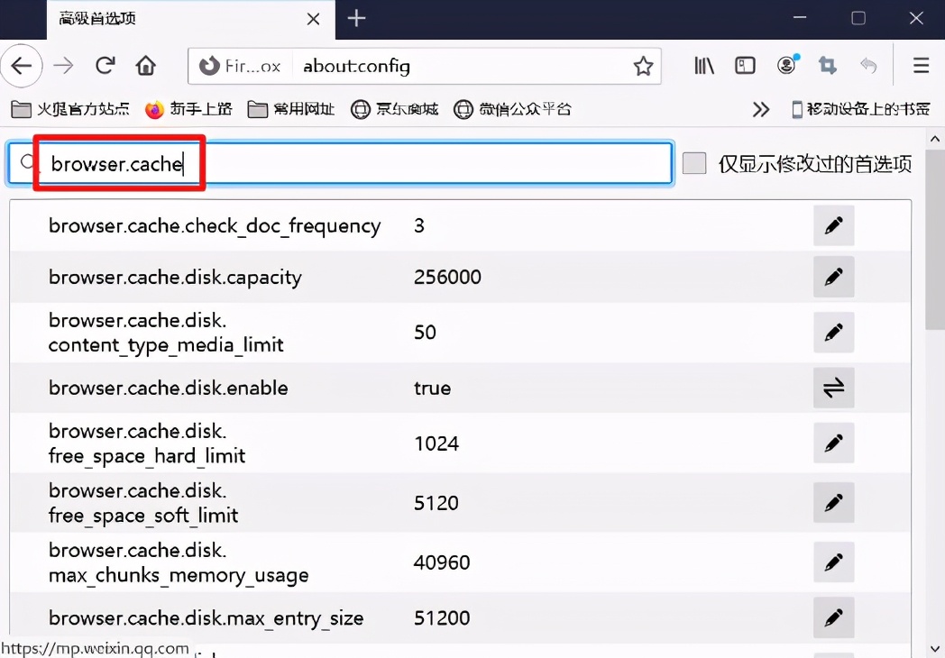
Task: Open a new tab with plus button
Action: 357,19
